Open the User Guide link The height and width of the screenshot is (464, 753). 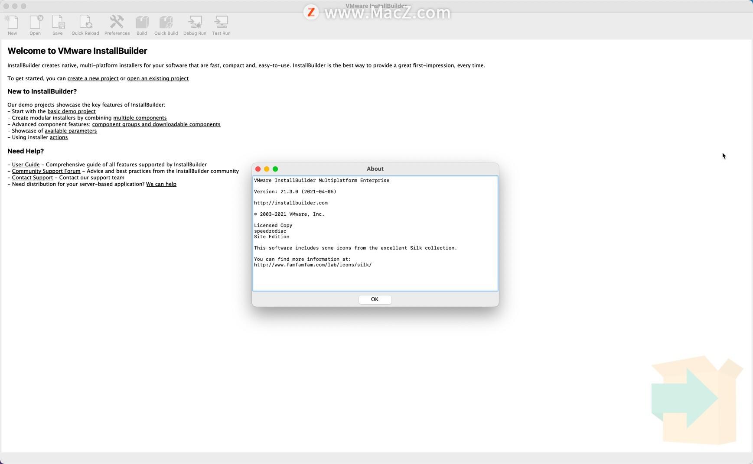point(26,164)
